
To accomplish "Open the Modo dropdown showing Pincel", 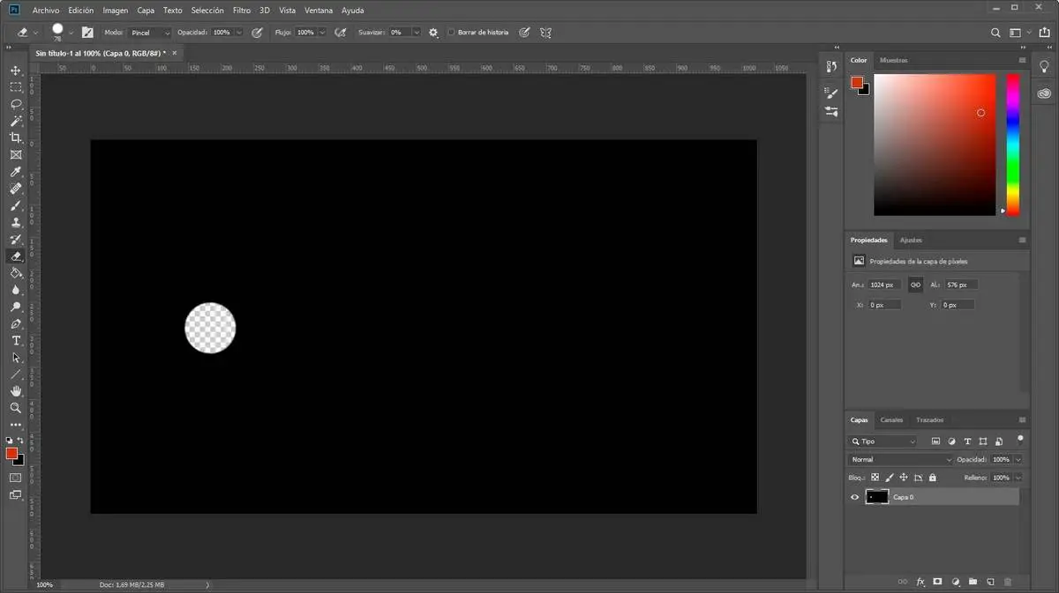I will [x=149, y=33].
